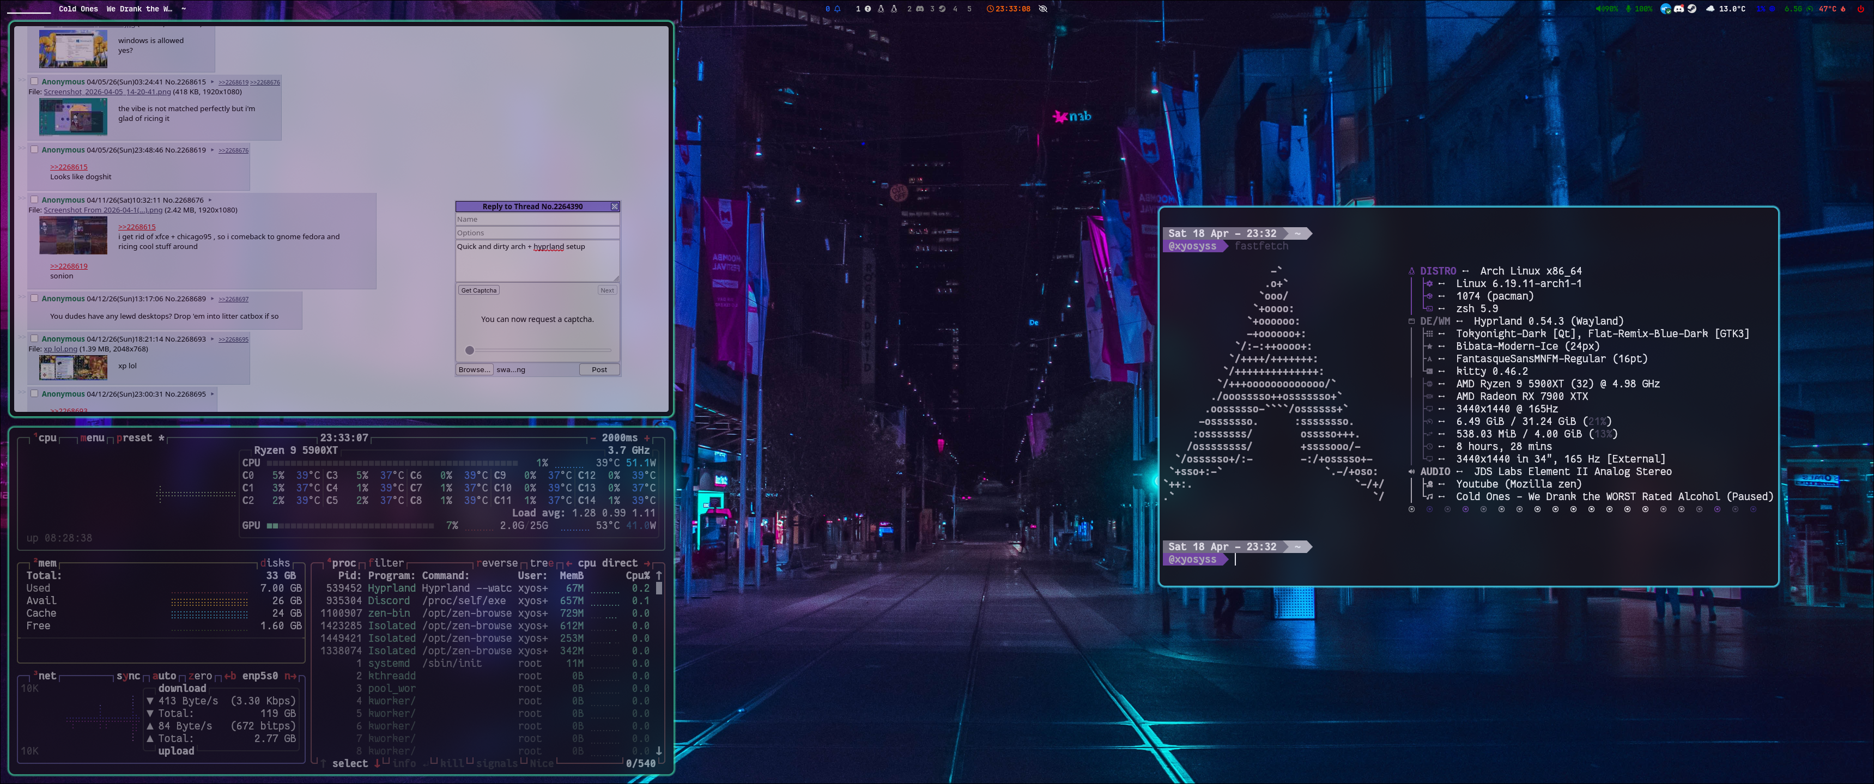The width and height of the screenshot is (1874, 784).
Task: Check the box for post No.2268615
Action: [x=34, y=82]
